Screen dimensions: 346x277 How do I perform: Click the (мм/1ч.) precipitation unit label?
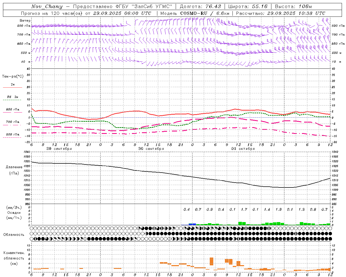[x=14, y=218]
